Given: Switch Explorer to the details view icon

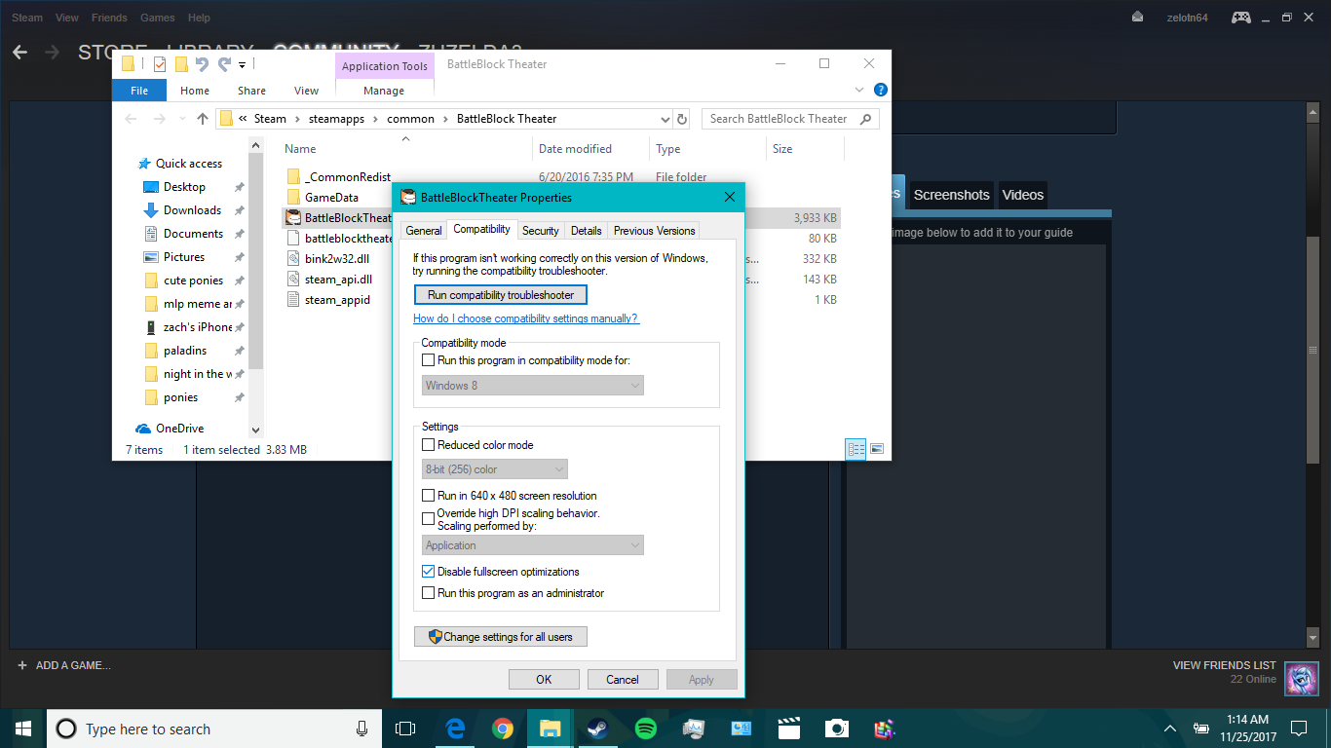Looking at the screenshot, I should point(856,449).
